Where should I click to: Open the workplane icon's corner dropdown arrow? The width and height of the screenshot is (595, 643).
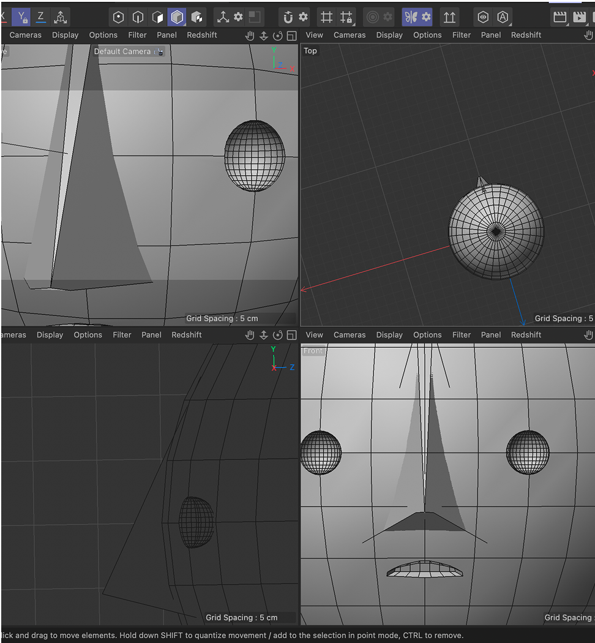tap(353, 24)
